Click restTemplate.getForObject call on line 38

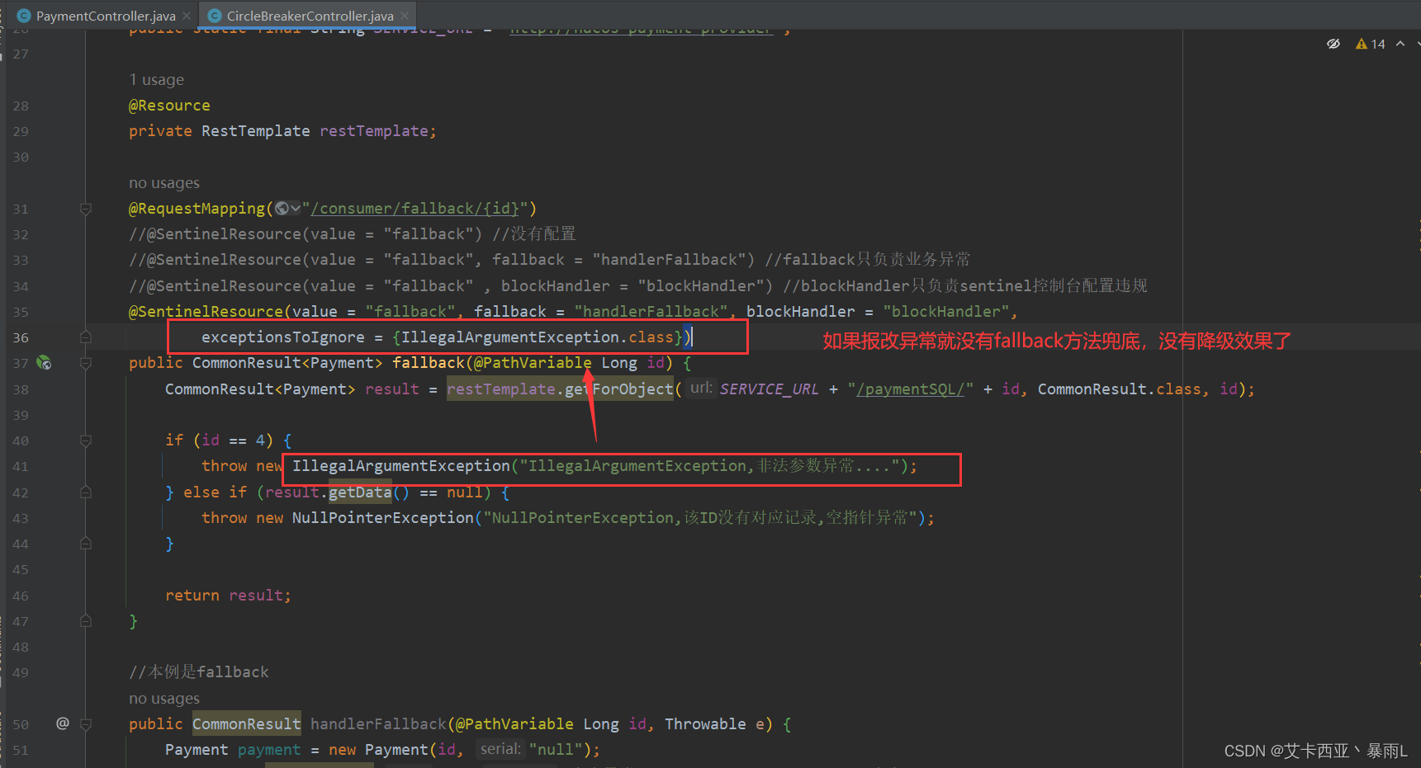coord(560,389)
